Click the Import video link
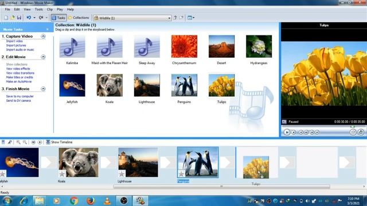 pos(14,41)
